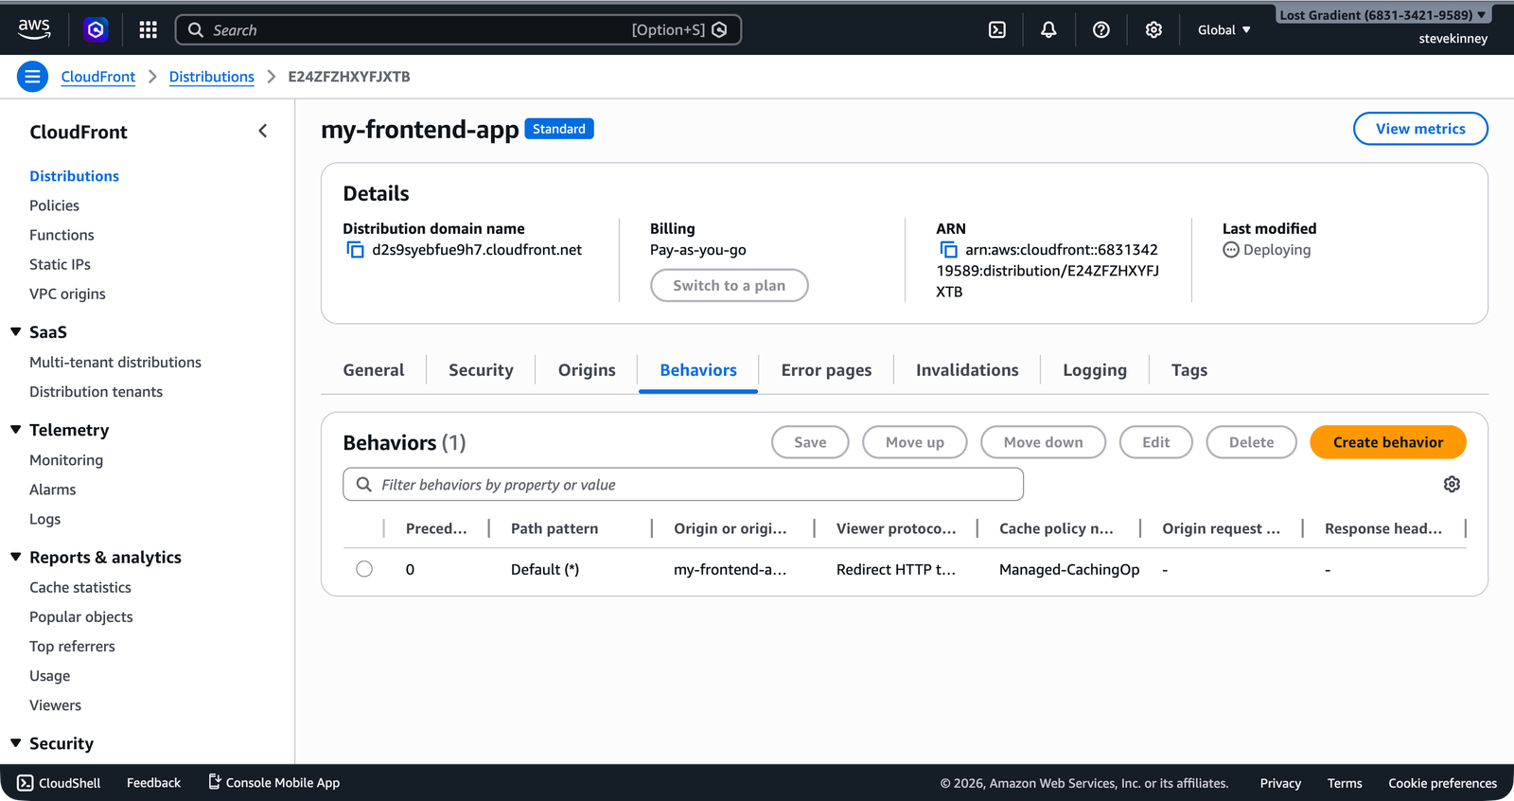Switch to the Security tab

(481, 370)
